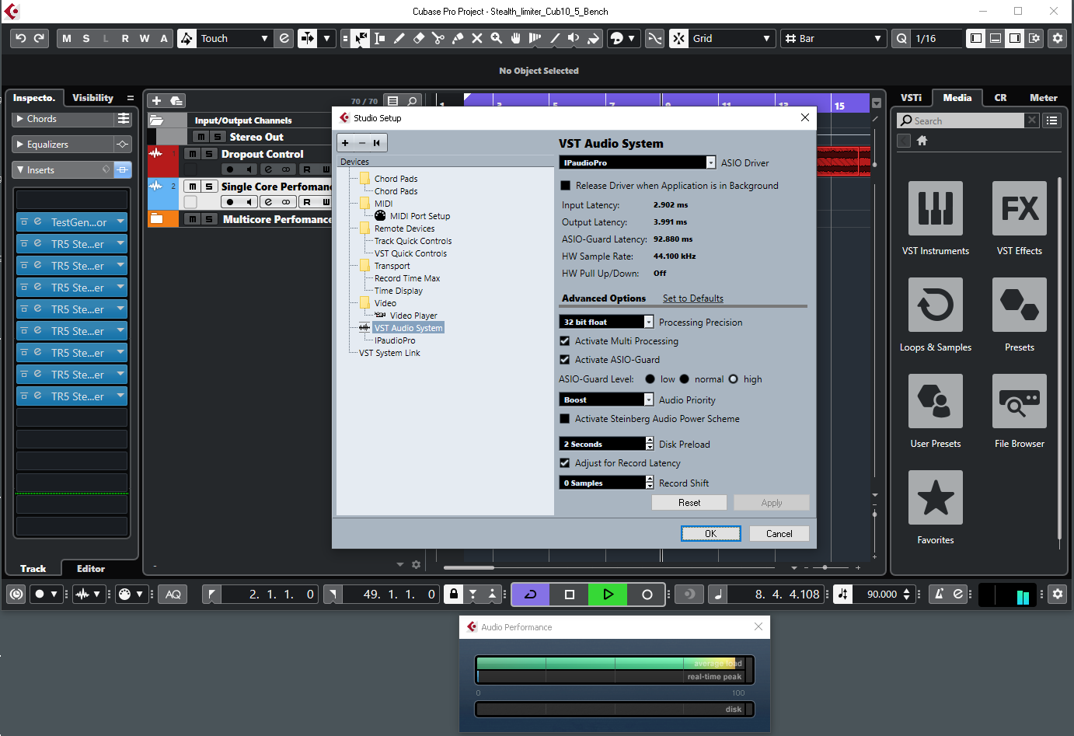Viewport: 1074px width, 736px height.
Task: Switch to the VSTi rack tab
Action: click(911, 98)
